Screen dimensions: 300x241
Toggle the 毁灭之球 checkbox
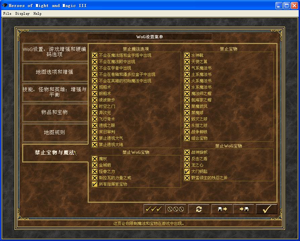tap(187, 119)
